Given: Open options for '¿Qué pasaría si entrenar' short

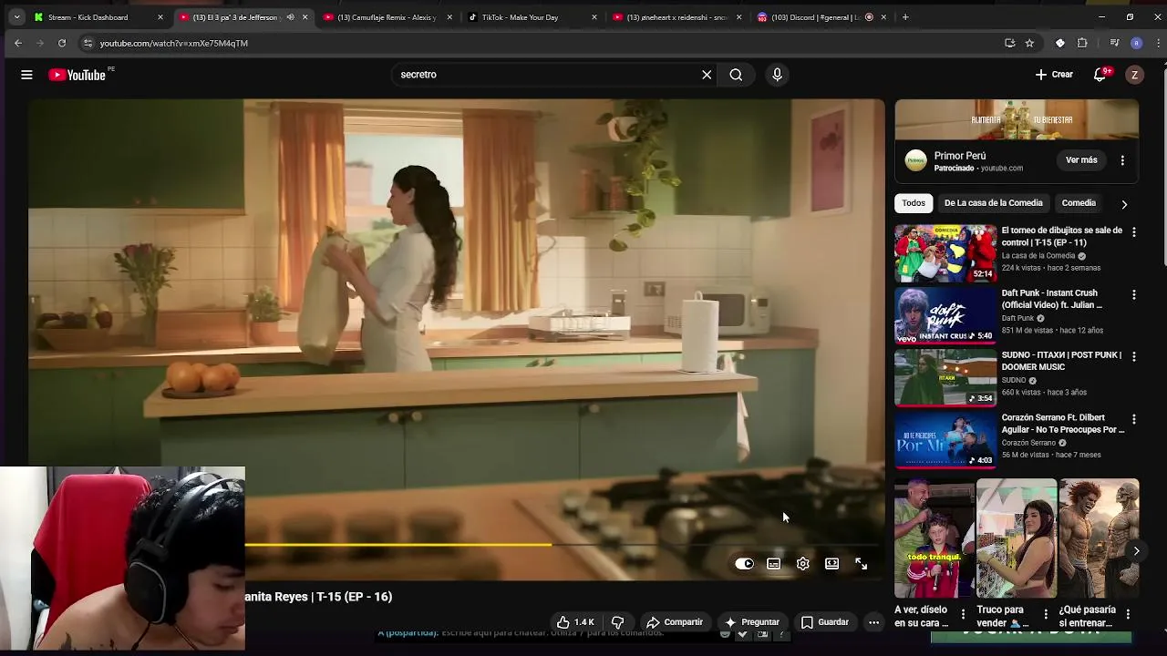Looking at the screenshot, I should (1128, 613).
